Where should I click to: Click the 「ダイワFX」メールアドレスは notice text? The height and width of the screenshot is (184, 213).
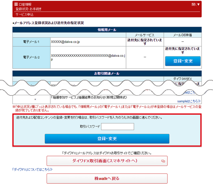tap(107, 153)
